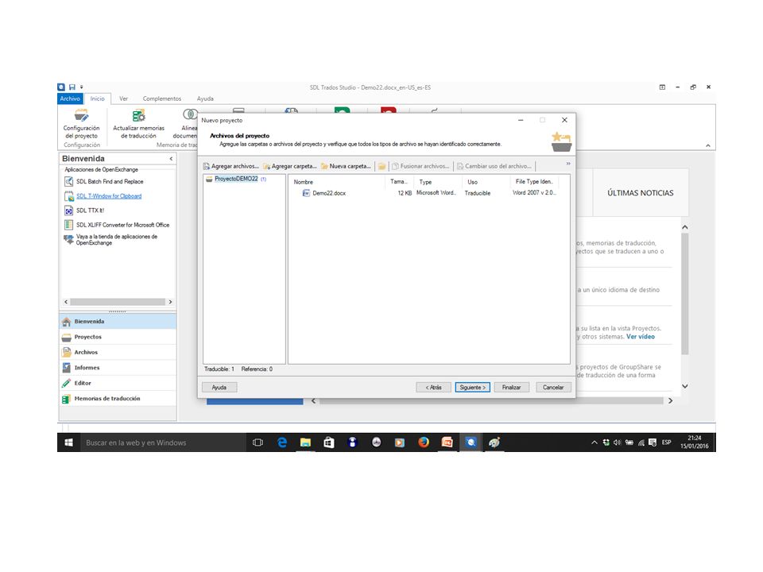Open ÚLTIMAS NOTICIAS tab

coord(641,193)
